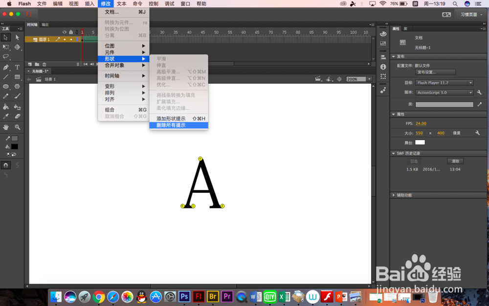Open the 合并对象 submenu
489x306 pixels.
click(124, 65)
